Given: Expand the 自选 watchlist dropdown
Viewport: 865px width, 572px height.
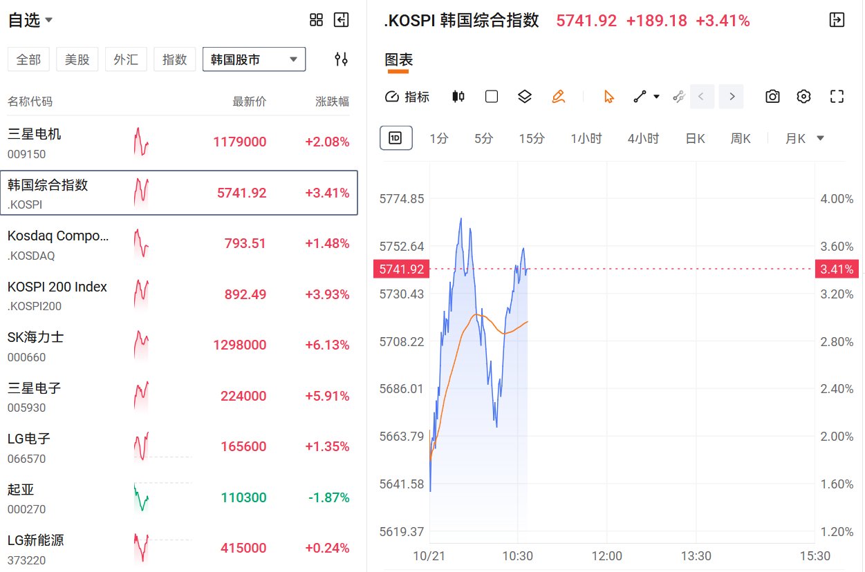Looking at the screenshot, I should [30, 21].
